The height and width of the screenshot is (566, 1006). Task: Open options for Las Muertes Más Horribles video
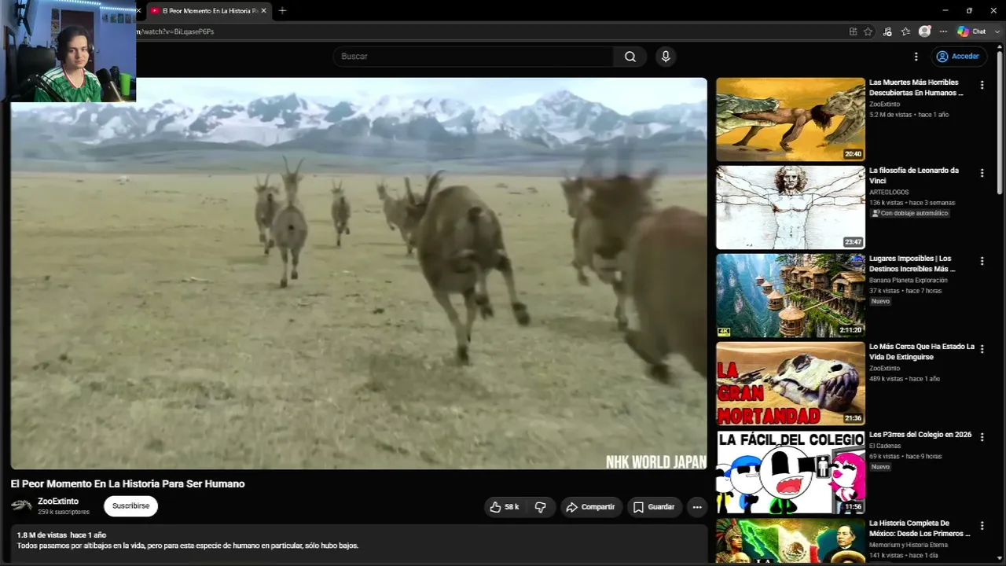point(982,85)
